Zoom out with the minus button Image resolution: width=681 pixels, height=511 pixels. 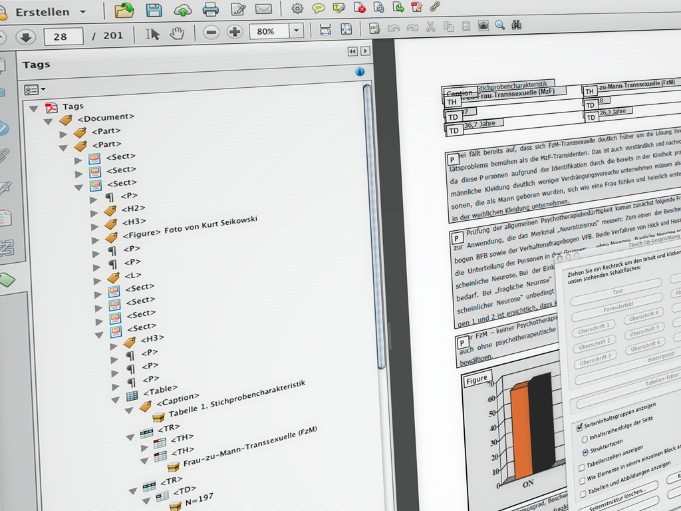[x=211, y=32]
